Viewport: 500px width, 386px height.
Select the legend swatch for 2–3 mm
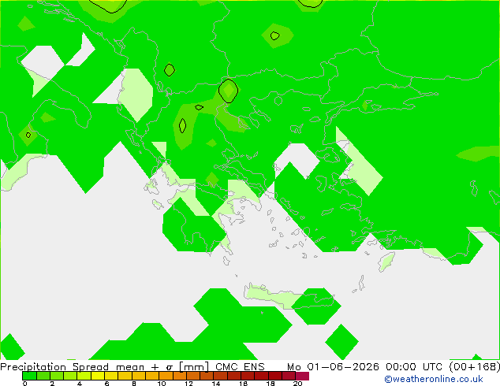(57, 376)
